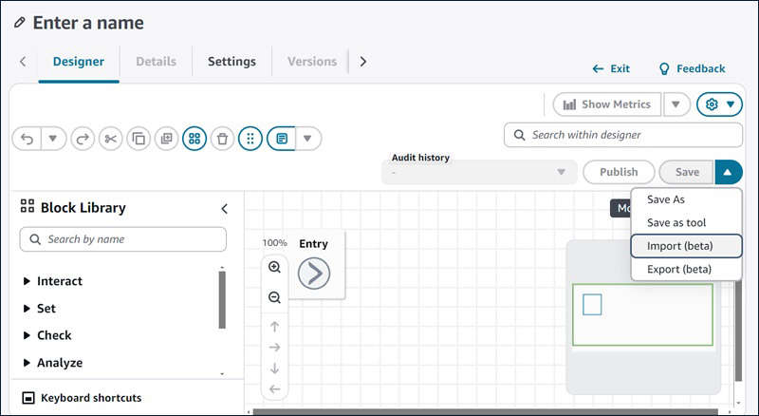
Task: Toggle the block library grid button
Action: coord(194,139)
